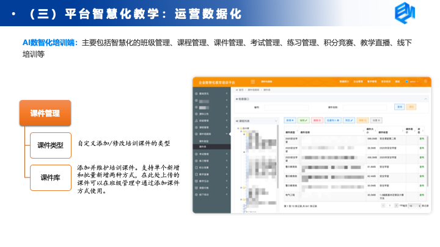
Task: Click the 查询 search button
Action: [x=400, y=107]
